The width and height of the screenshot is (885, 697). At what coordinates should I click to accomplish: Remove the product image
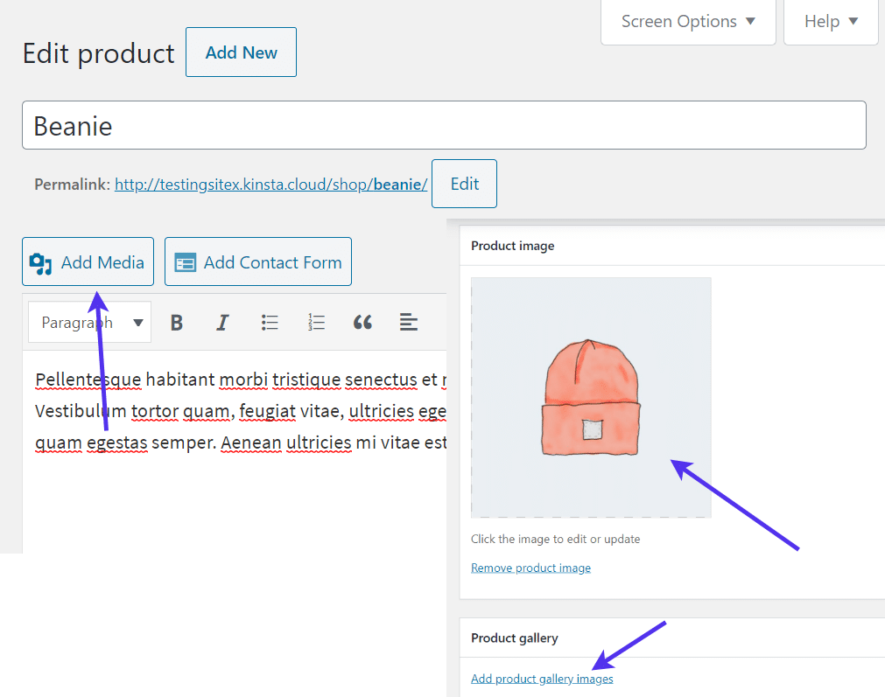pyautogui.click(x=530, y=568)
